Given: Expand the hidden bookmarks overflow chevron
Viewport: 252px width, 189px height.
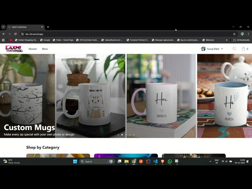Looking at the screenshot, I should 227,40.
